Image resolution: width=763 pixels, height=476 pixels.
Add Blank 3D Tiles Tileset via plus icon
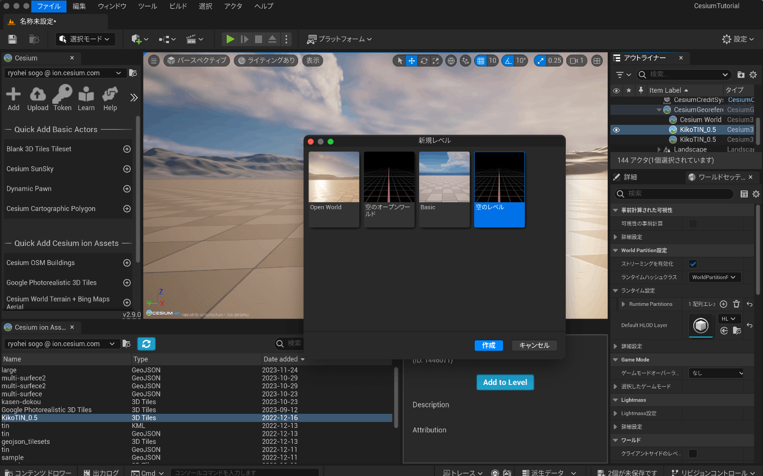pos(127,149)
